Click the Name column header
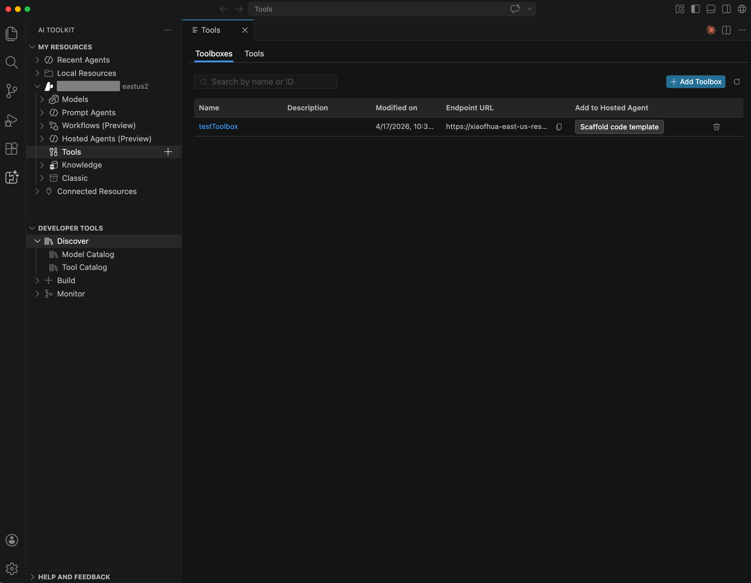This screenshot has height=583, width=751. (209, 108)
